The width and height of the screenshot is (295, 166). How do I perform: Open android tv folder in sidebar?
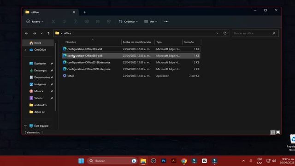point(38,105)
